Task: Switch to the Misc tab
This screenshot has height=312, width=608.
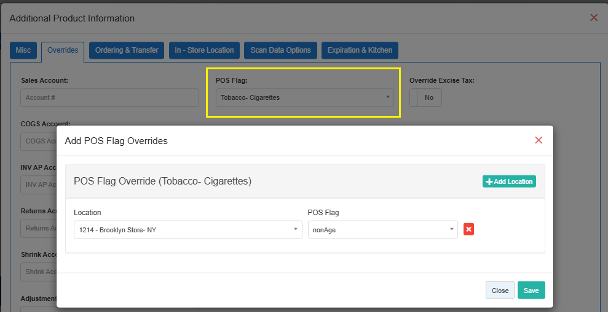Action: [23, 50]
